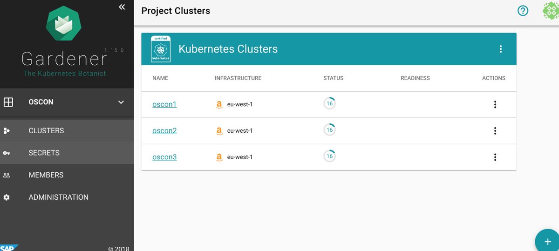
Task: Click eu-west-1 text in oscon1 row
Action: click(240, 104)
